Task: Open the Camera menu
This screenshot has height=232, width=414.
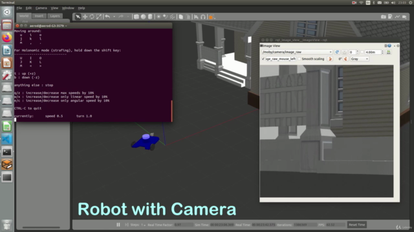Action: (41, 8)
